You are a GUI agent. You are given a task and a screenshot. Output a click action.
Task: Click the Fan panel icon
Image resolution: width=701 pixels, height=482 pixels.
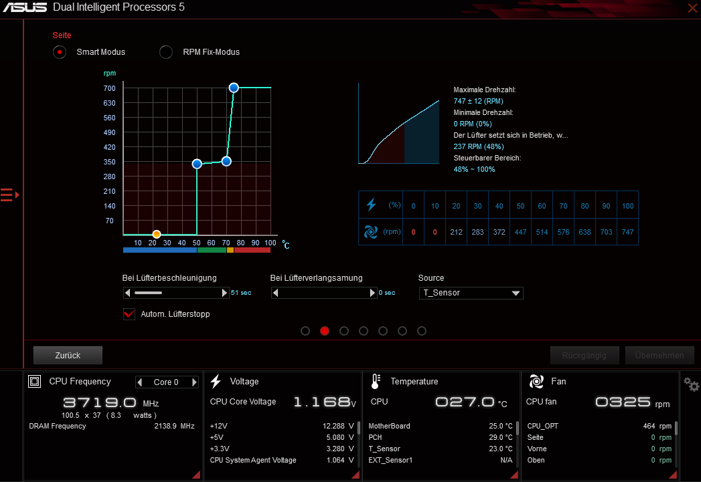click(x=536, y=382)
